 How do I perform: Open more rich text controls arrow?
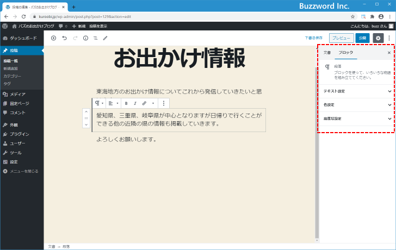tap(153, 103)
